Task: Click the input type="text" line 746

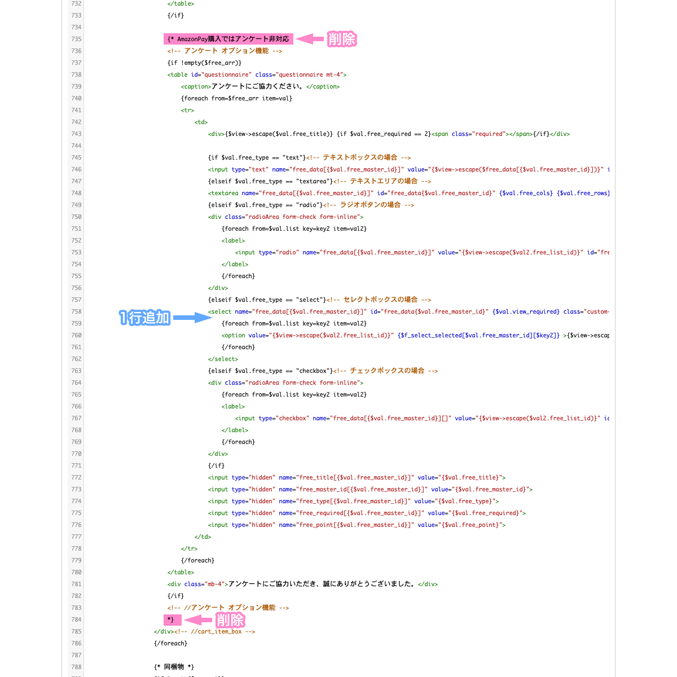Action: 408,169
